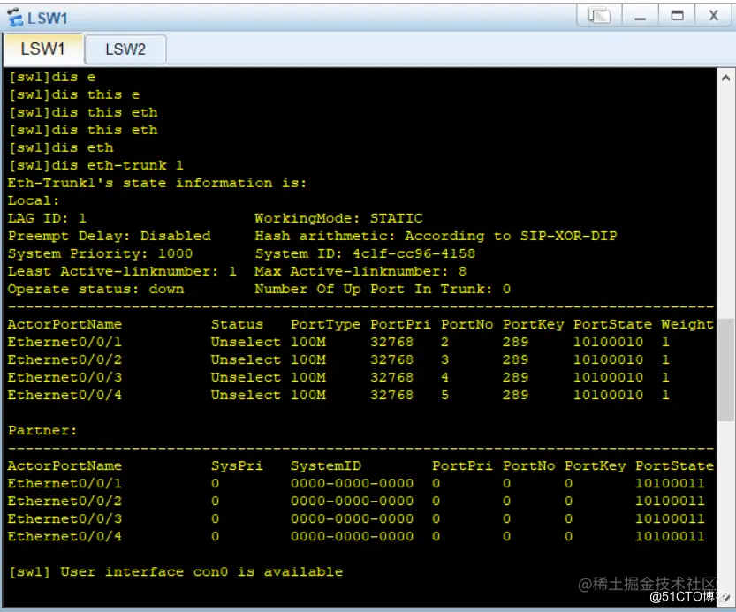Image resolution: width=736 pixels, height=612 pixels.
Task: Click 'Number Of Up Port In Trunk: 0'
Action: [383, 289]
